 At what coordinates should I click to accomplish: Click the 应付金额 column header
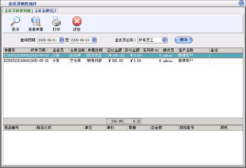point(115,50)
